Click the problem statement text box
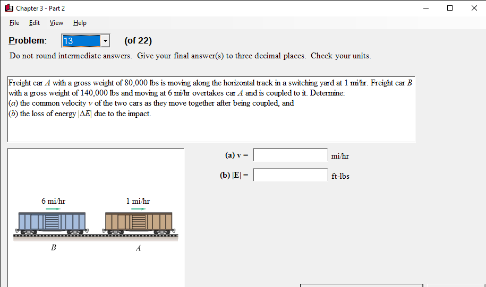The image size is (486, 287). (x=211, y=109)
